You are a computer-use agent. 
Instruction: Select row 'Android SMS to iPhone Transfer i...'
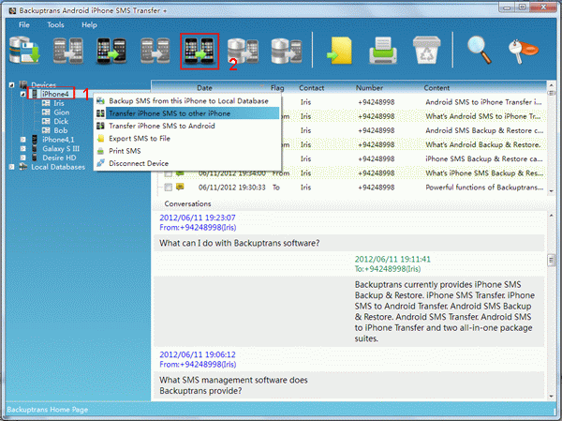point(483,102)
